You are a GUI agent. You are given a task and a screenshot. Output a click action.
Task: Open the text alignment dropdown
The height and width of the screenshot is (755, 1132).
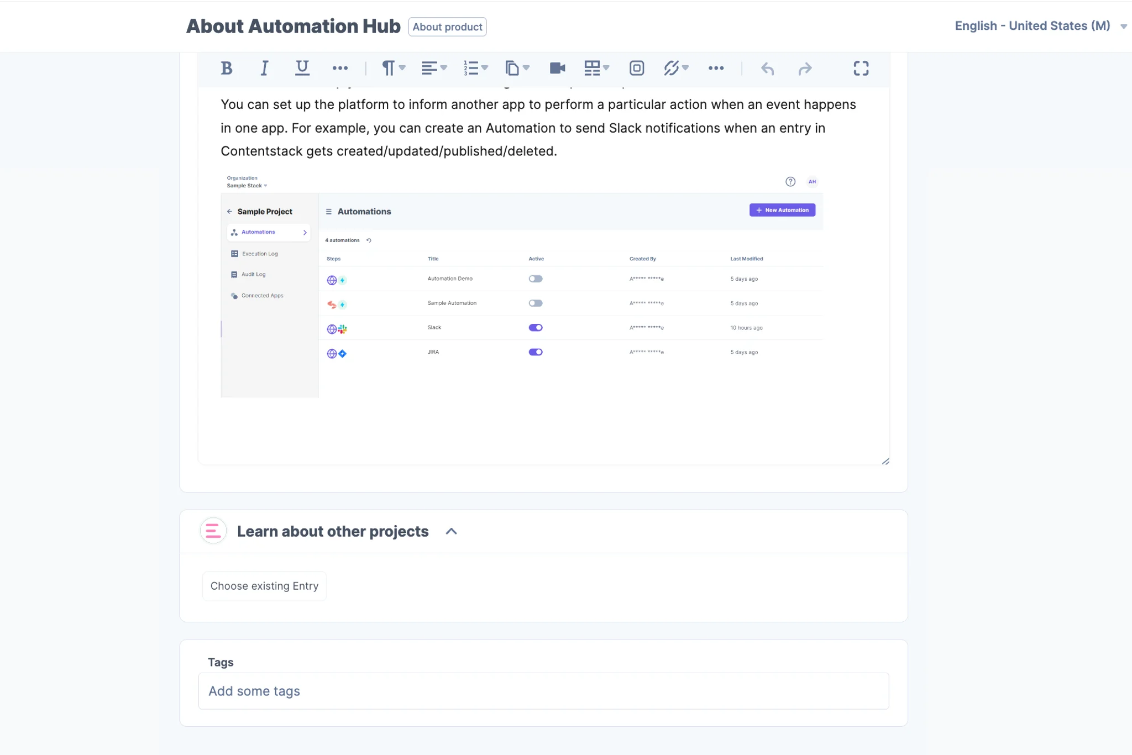pos(434,68)
